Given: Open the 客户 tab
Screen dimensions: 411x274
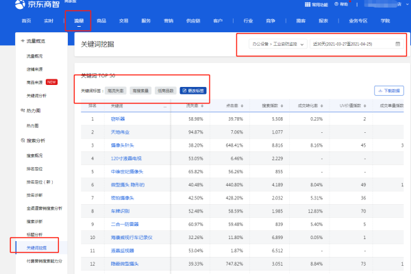Looking at the screenshot, I should [x=218, y=21].
